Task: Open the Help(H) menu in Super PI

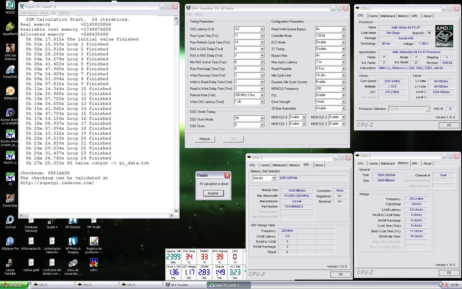Action: (x=64, y=13)
